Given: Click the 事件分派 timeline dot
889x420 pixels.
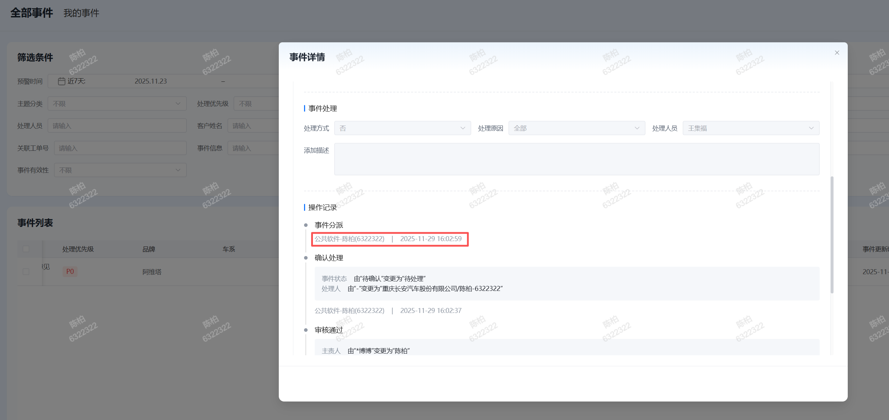Looking at the screenshot, I should 306,225.
